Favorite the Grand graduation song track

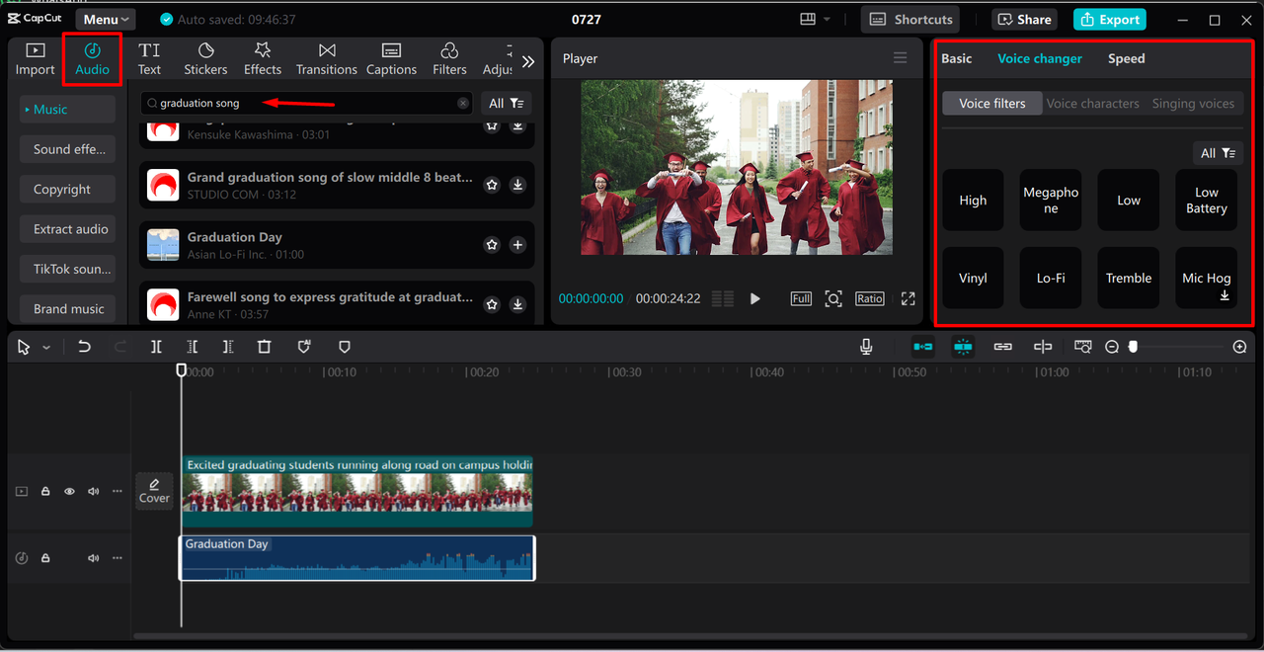coord(492,185)
